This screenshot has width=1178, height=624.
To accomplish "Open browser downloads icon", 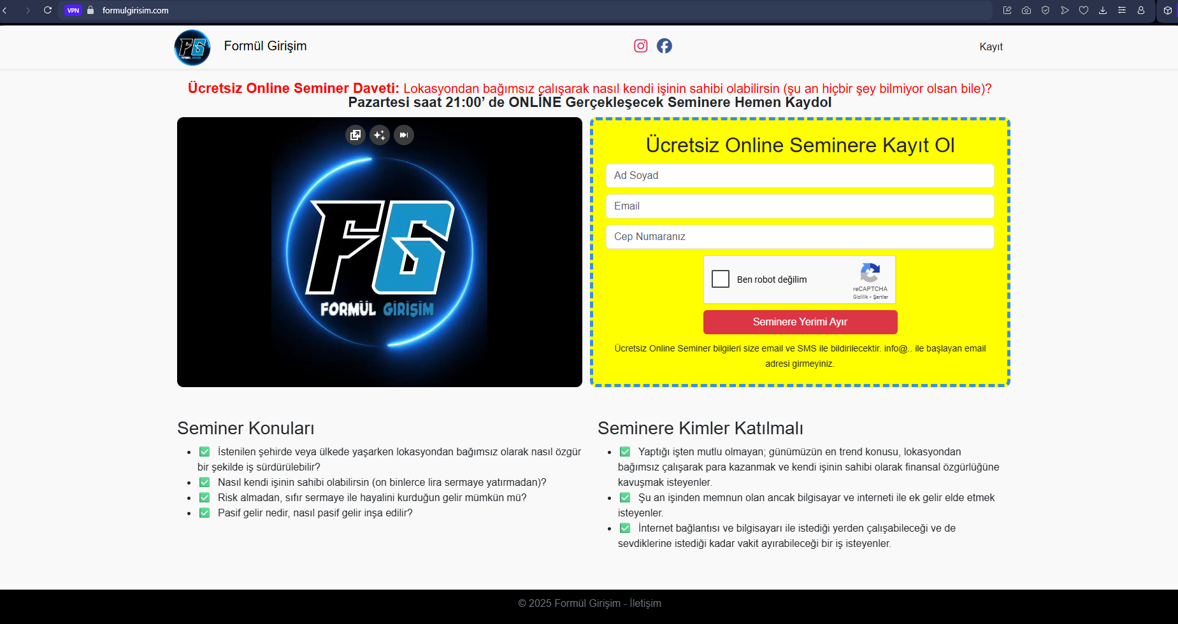I will (x=1103, y=10).
